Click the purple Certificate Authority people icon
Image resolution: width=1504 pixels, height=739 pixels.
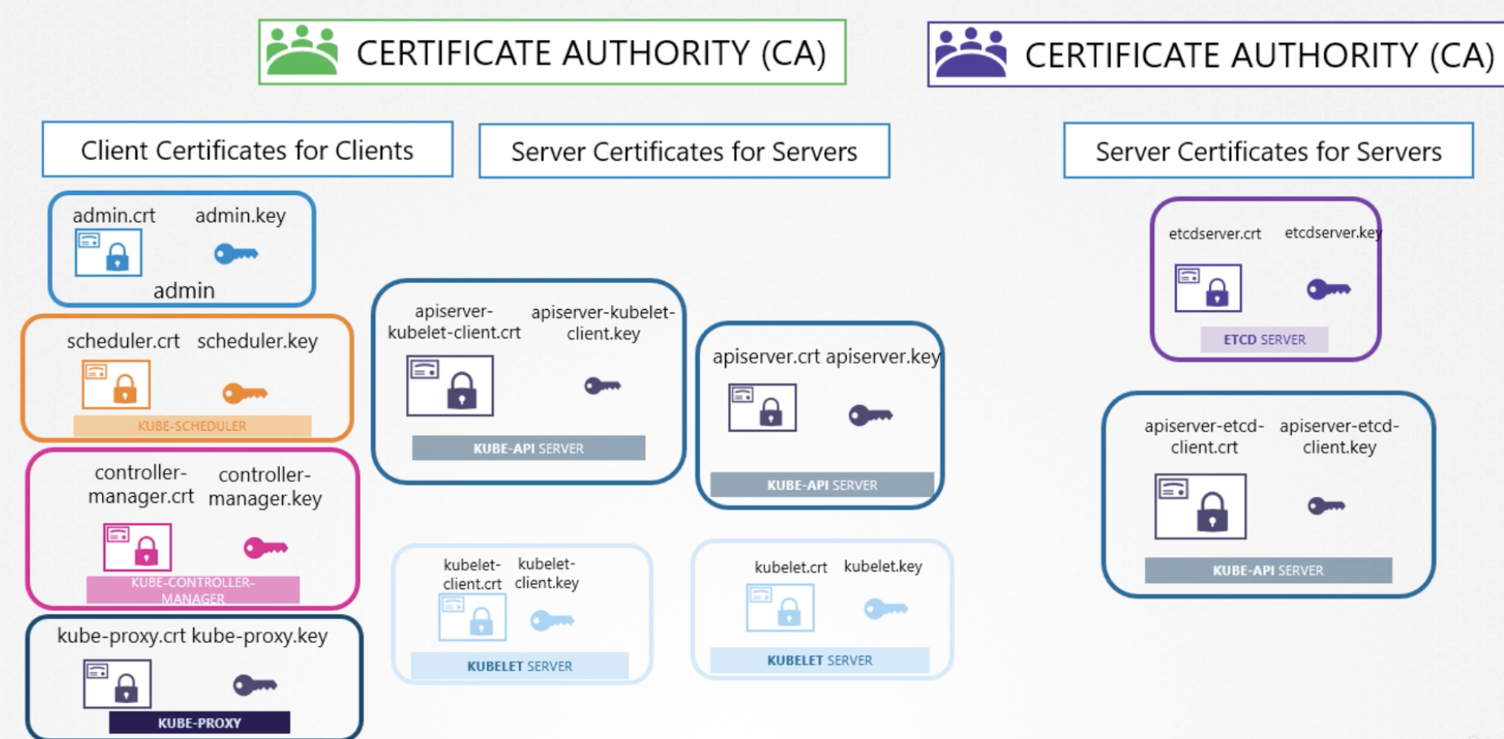[x=971, y=52]
